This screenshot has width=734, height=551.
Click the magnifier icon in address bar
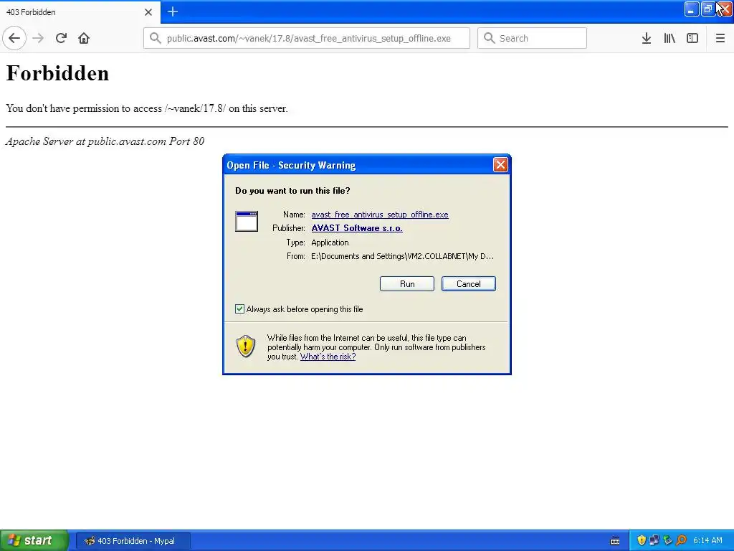(155, 38)
